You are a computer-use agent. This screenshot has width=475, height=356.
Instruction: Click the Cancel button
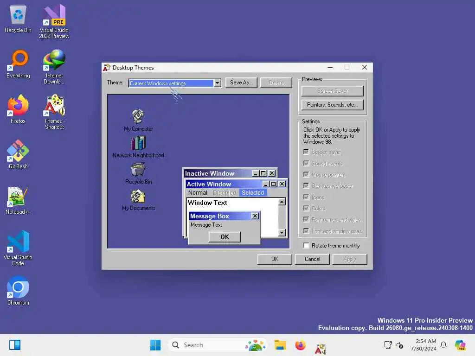[x=312, y=259]
